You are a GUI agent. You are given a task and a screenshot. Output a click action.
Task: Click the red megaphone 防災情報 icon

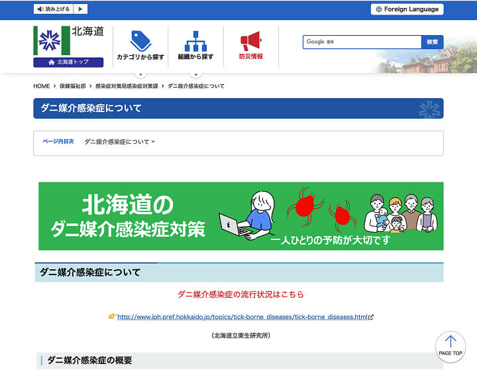pos(250,41)
